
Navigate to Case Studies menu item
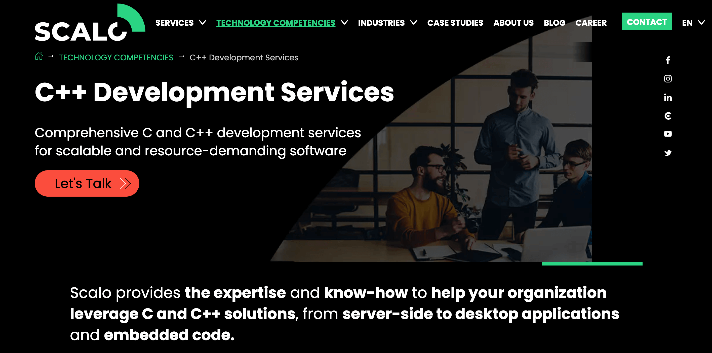(455, 23)
